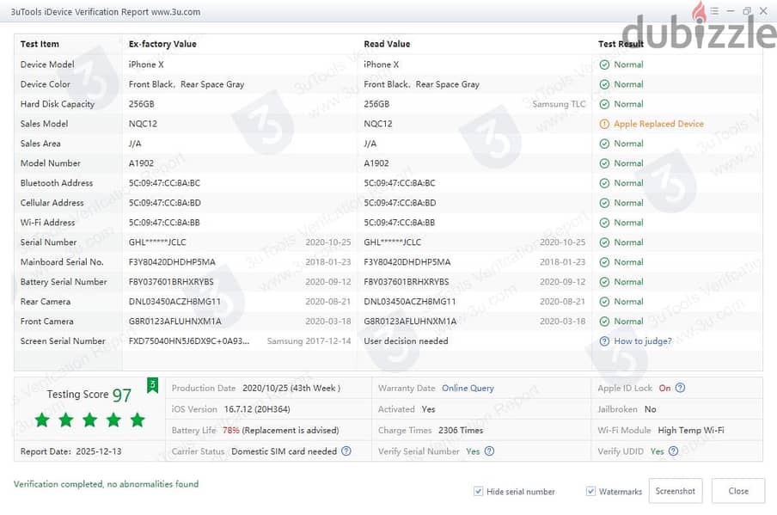This screenshot has height=515, width=777.
Task: Click the green check icon in Hard Disk Capacity row
Action: tap(604, 104)
